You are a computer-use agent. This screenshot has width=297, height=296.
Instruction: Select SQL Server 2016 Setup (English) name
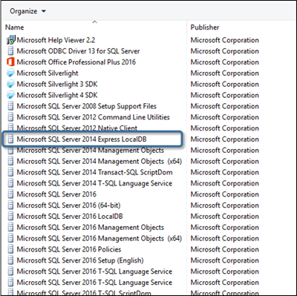pos(80,260)
